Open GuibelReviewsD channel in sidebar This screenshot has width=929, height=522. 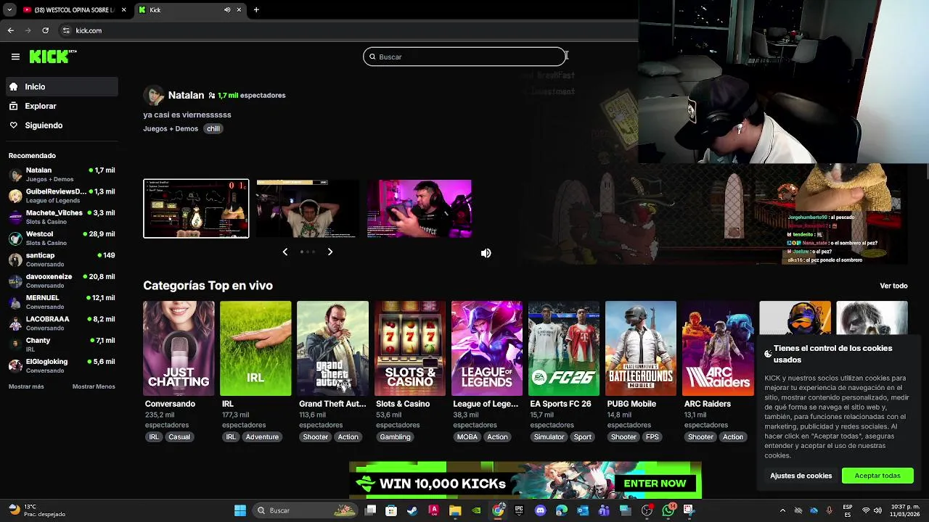tap(62, 196)
